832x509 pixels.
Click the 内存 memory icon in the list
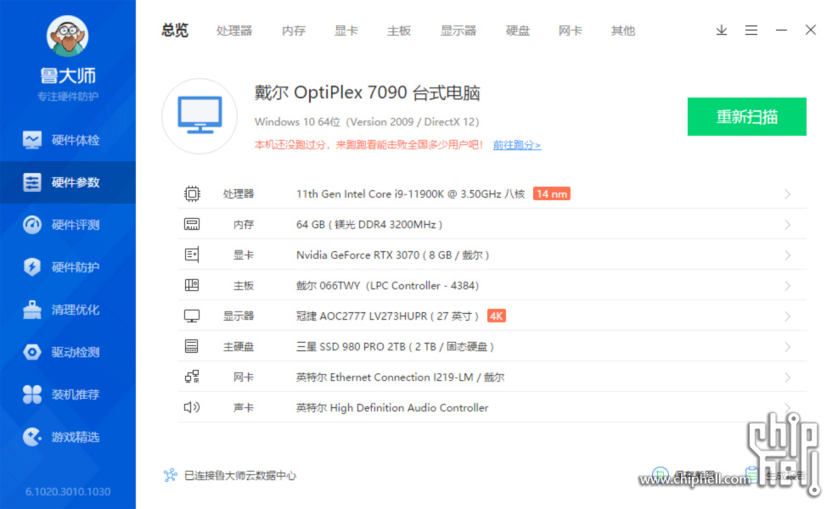[192, 224]
